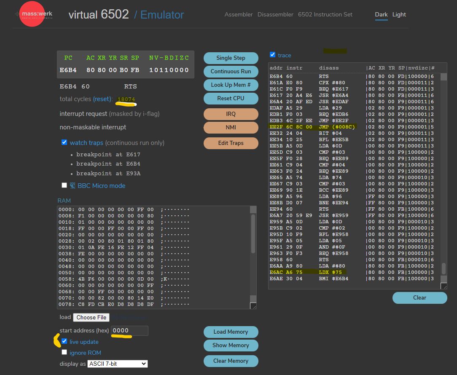Click the PC register value E6B4
This screenshot has width=457, height=375.
tap(68, 70)
